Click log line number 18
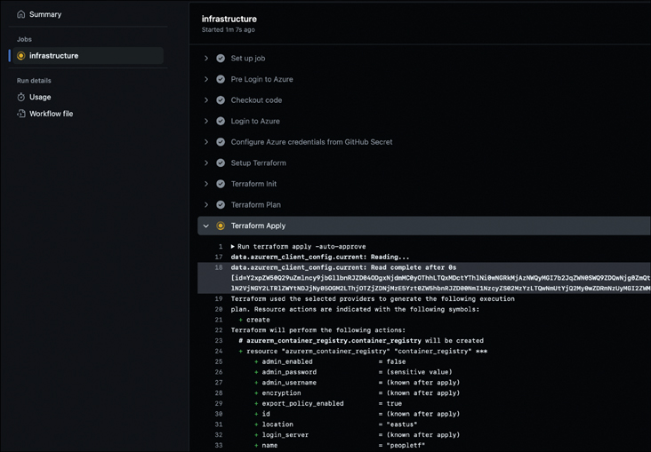Image resolution: width=651 pixels, height=452 pixels. (218, 267)
